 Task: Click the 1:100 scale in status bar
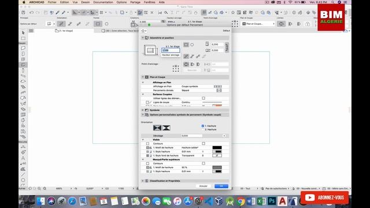coord(121,188)
